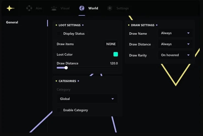Click the yellow star logo icon
The height and width of the screenshot is (136, 203).
point(10,8)
